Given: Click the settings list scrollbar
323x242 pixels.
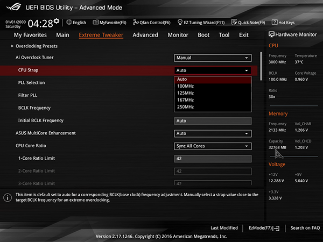Looking at the screenshot, I should 261,66.
